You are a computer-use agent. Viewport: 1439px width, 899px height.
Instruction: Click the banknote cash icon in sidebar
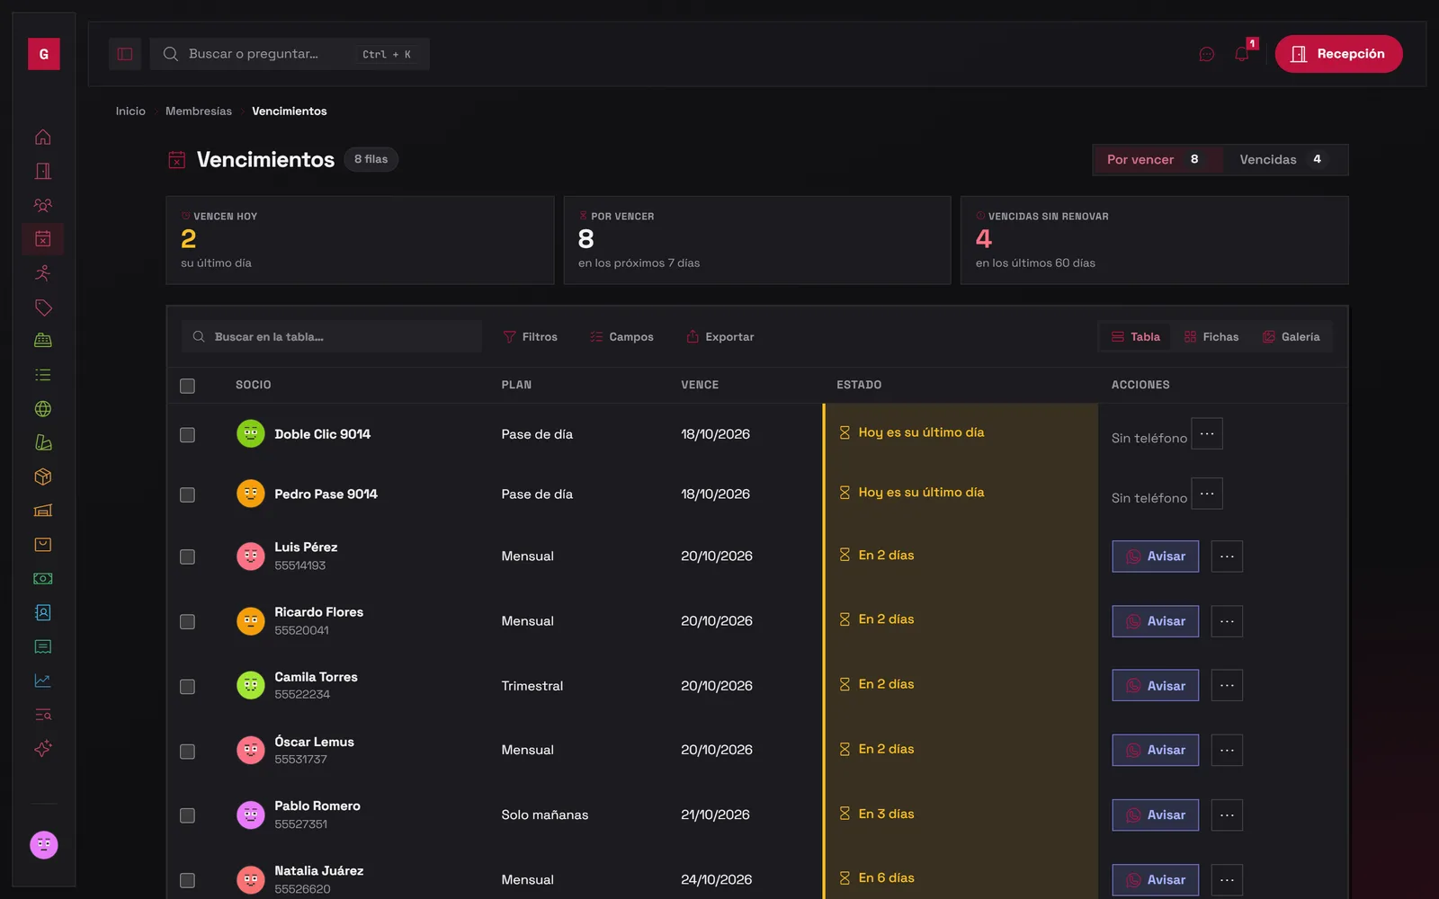click(x=42, y=579)
